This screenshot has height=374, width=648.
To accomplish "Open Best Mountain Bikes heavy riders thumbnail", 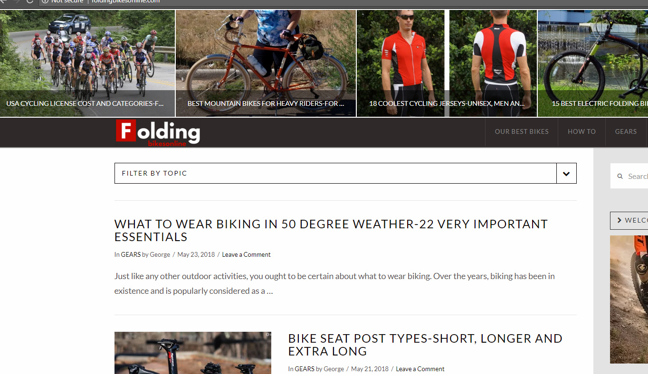I will click(x=266, y=64).
